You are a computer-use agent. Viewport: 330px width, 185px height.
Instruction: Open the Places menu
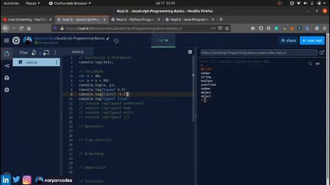pyautogui.click(x=32, y=4)
